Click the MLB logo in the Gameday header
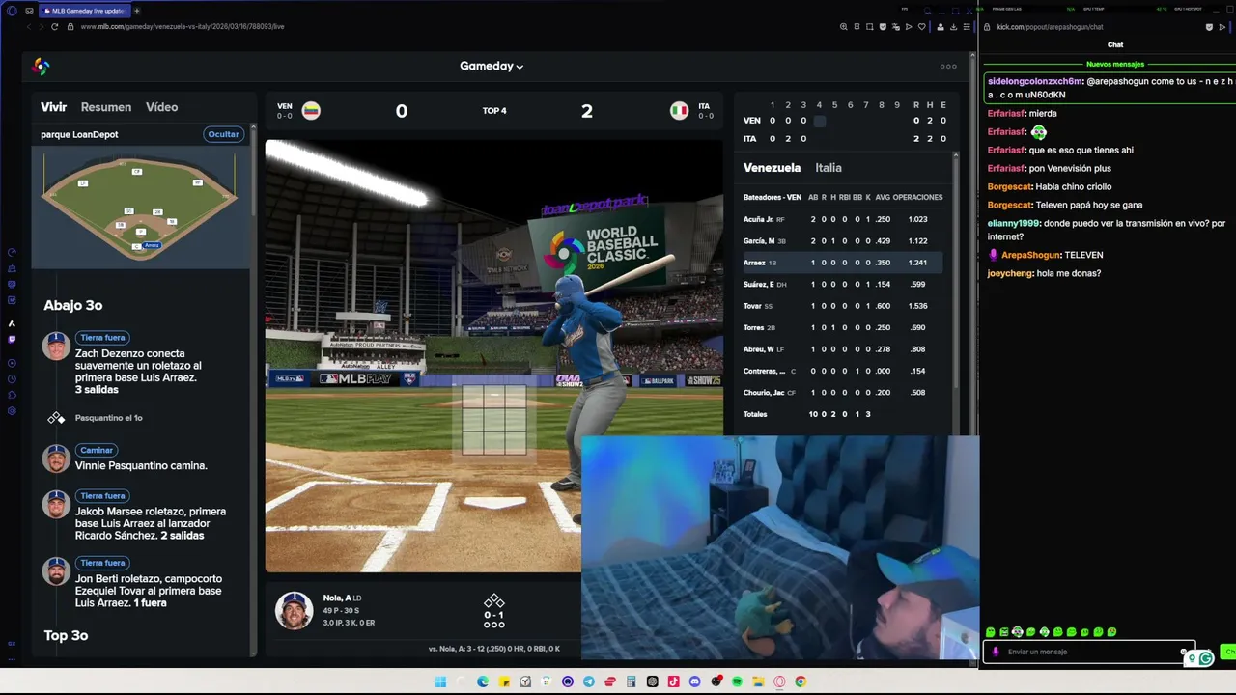 pyautogui.click(x=41, y=66)
